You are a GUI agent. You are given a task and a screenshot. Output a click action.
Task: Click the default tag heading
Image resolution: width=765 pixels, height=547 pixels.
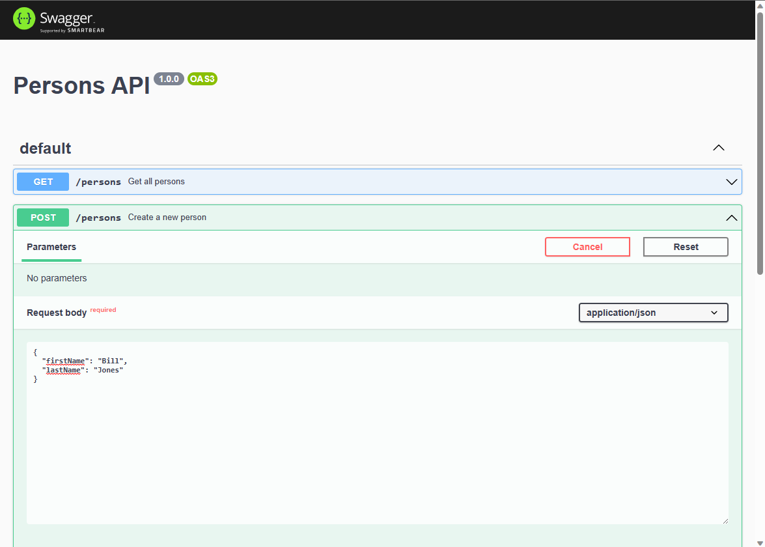point(46,148)
